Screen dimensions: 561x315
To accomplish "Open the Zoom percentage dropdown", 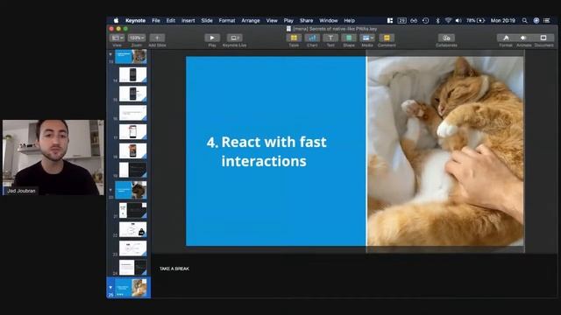I will pyautogui.click(x=137, y=38).
